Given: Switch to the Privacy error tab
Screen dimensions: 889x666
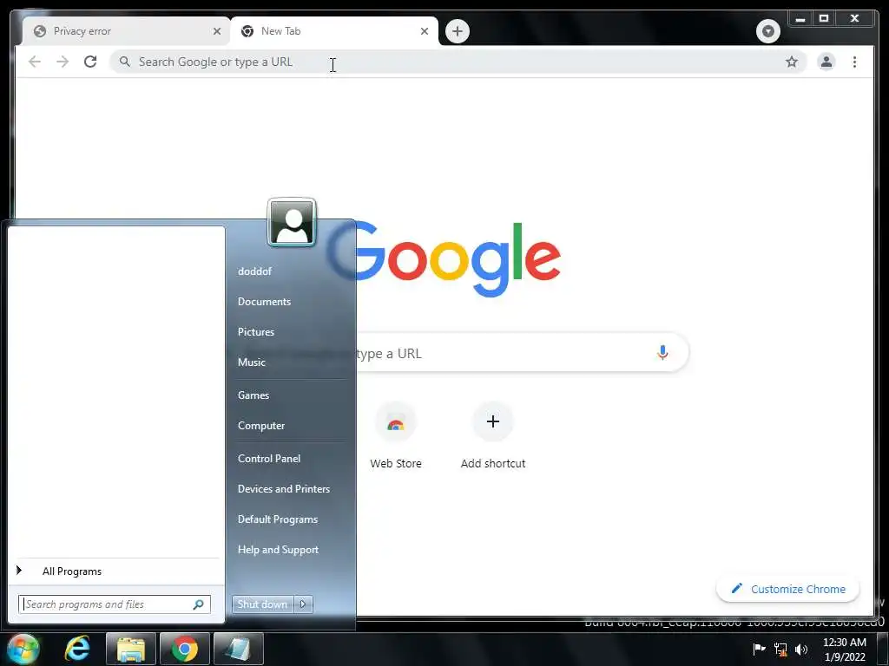Looking at the screenshot, I should pyautogui.click(x=126, y=31).
